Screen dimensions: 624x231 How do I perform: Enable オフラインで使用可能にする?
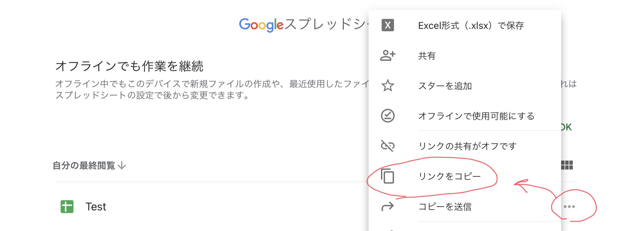[476, 116]
